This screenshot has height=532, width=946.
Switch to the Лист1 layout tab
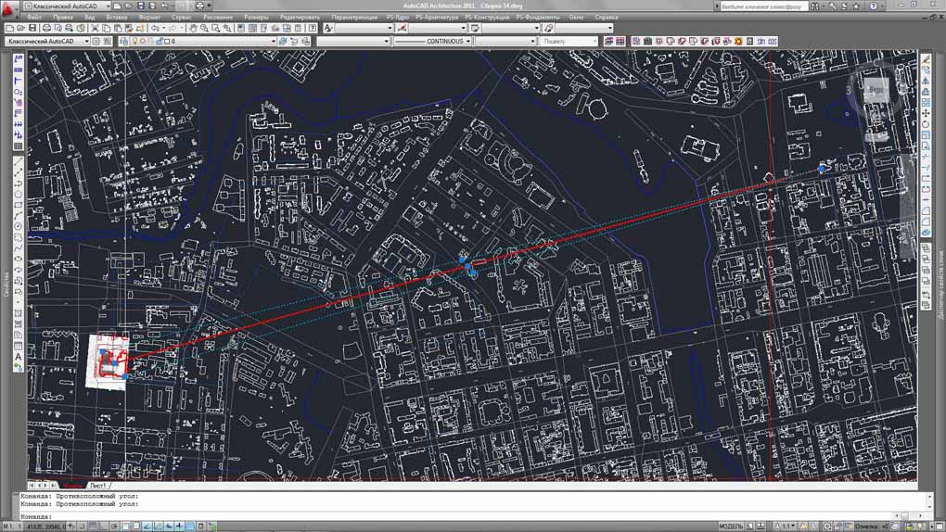[x=98, y=485]
